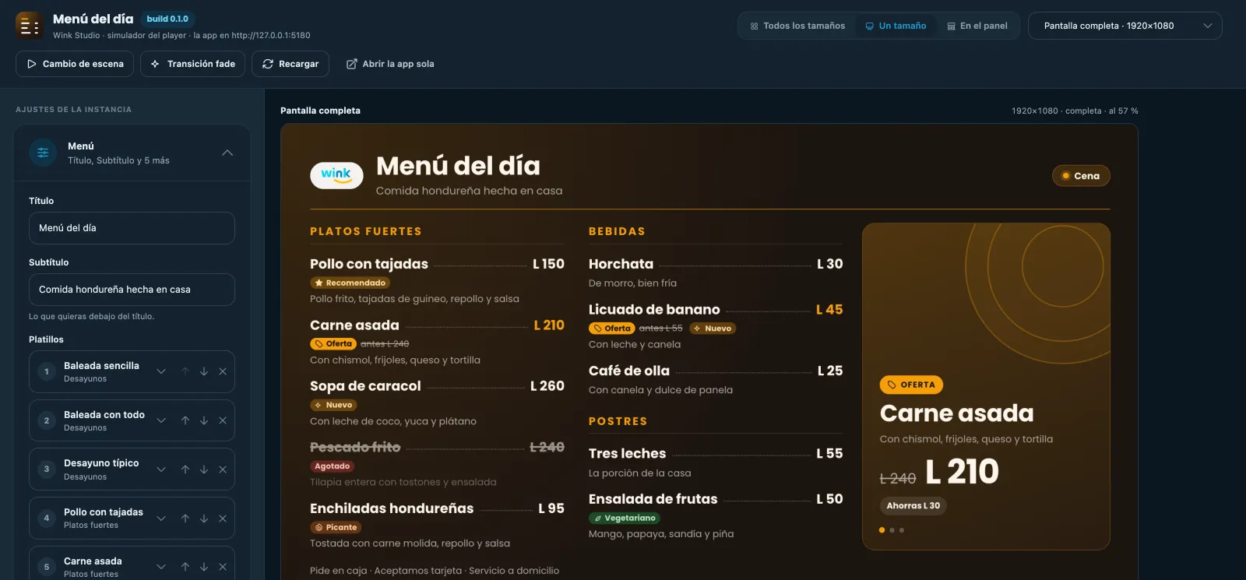The image size is (1246, 580).
Task: Select the Horchata drink in preview
Action: point(621,264)
